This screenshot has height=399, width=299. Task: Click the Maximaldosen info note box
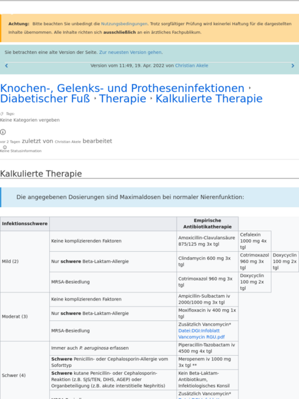[x=150, y=197]
